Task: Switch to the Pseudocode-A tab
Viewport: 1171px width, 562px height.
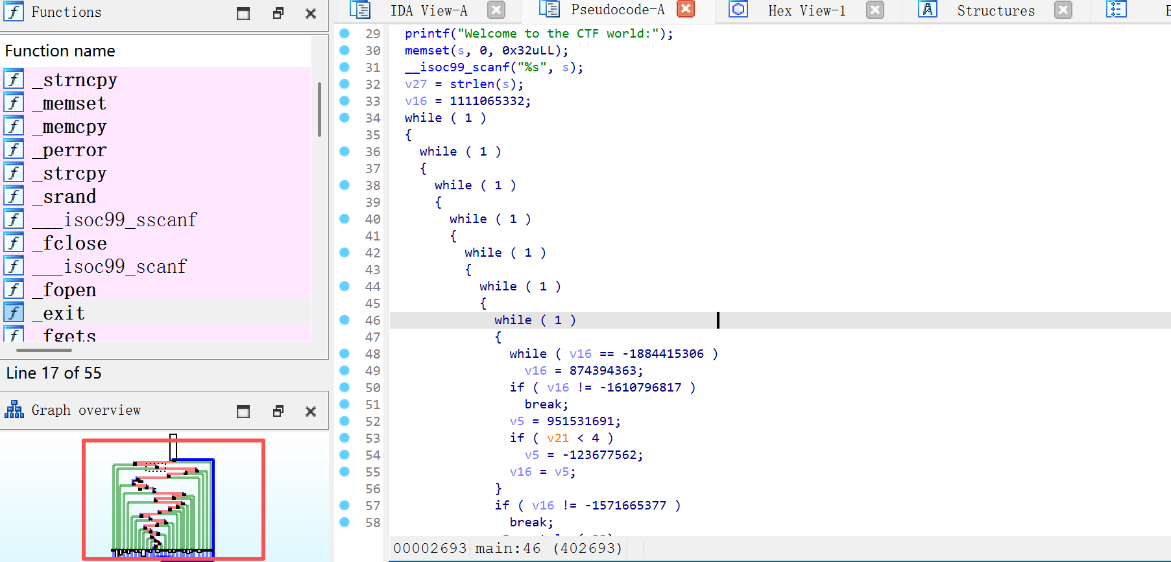Action: click(x=618, y=10)
